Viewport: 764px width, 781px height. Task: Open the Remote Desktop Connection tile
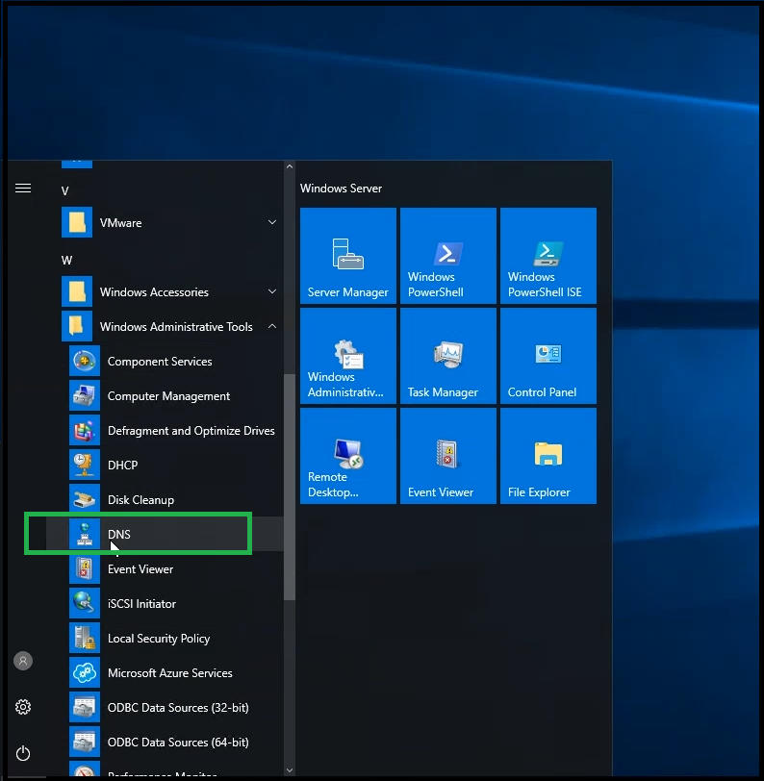coord(348,456)
